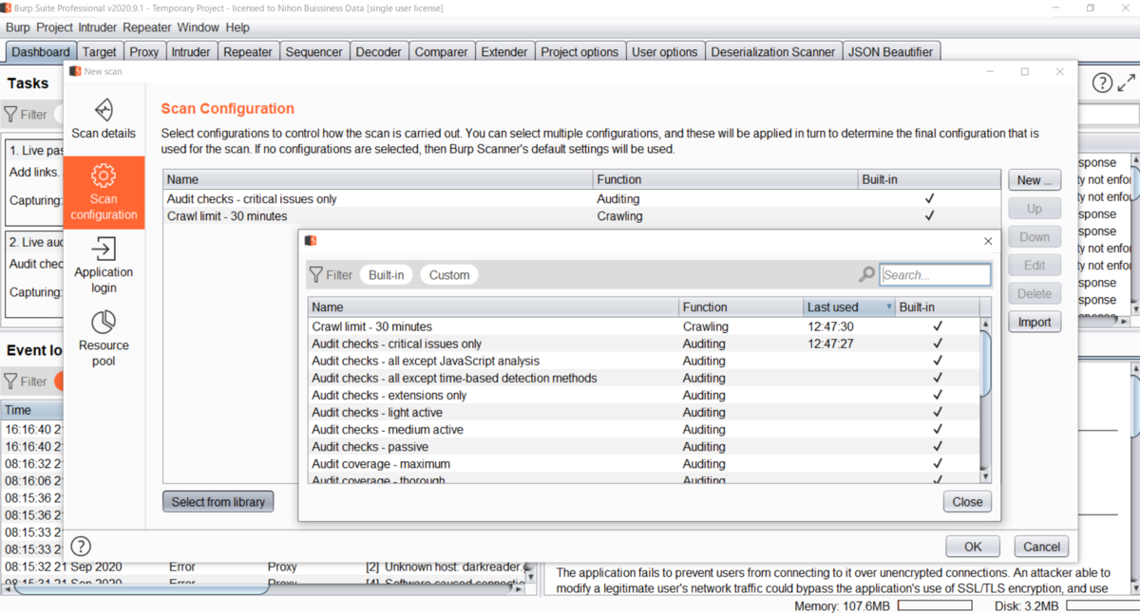Focus the library Search field
The width and height of the screenshot is (1140, 613).
(935, 275)
